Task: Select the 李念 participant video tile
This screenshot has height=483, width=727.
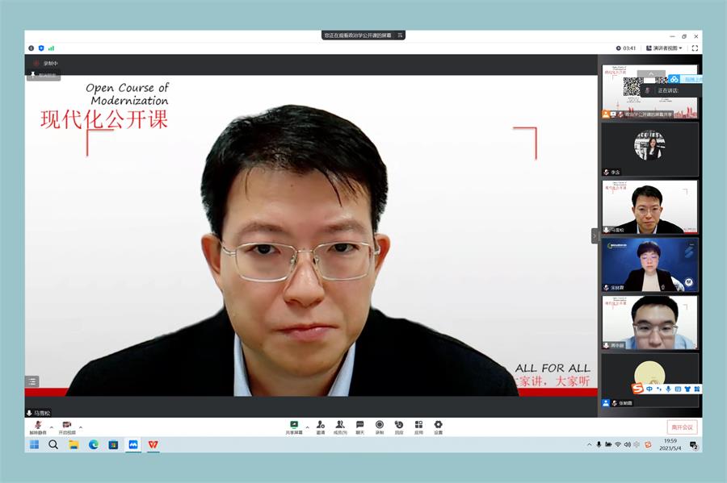Action: click(x=649, y=149)
